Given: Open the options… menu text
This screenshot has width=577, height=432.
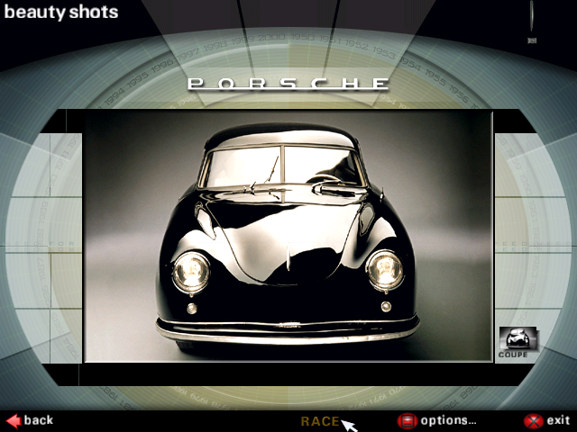Looking at the screenshot, I should point(448,420).
